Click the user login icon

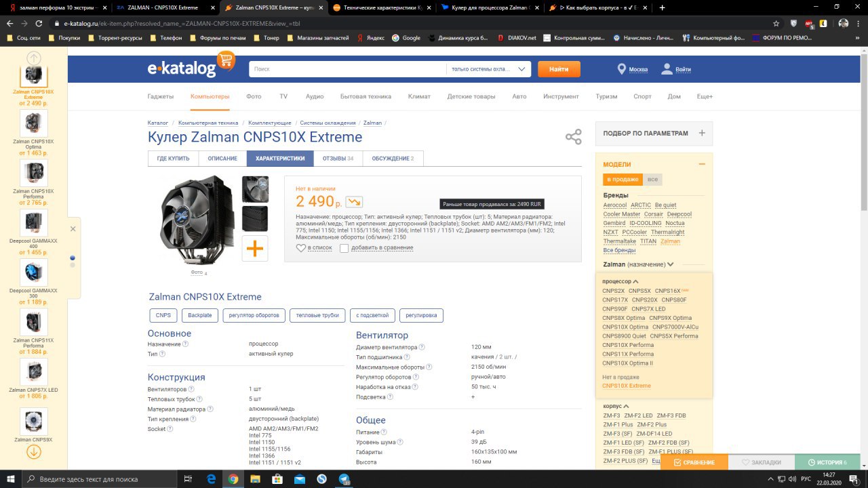(x=667, y=69)
